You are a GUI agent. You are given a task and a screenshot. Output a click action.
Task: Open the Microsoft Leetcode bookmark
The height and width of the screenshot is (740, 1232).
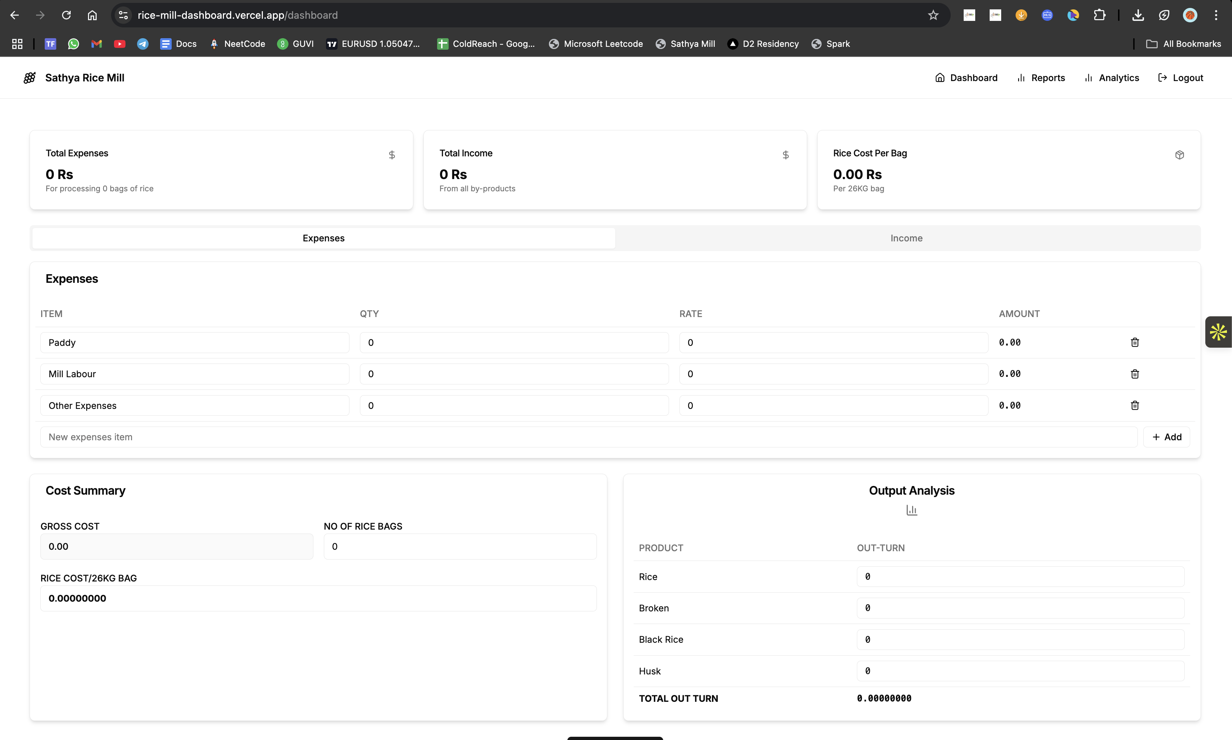[x=595, y=44]
